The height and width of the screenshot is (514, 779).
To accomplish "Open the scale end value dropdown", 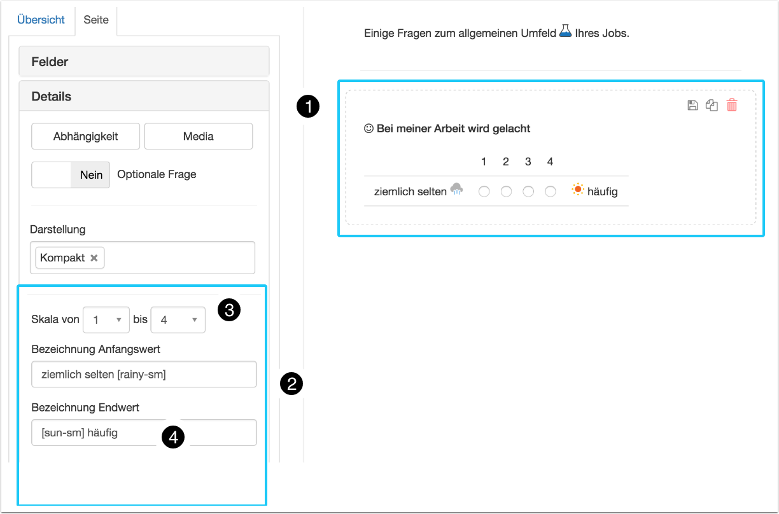I will coord(178,320).
